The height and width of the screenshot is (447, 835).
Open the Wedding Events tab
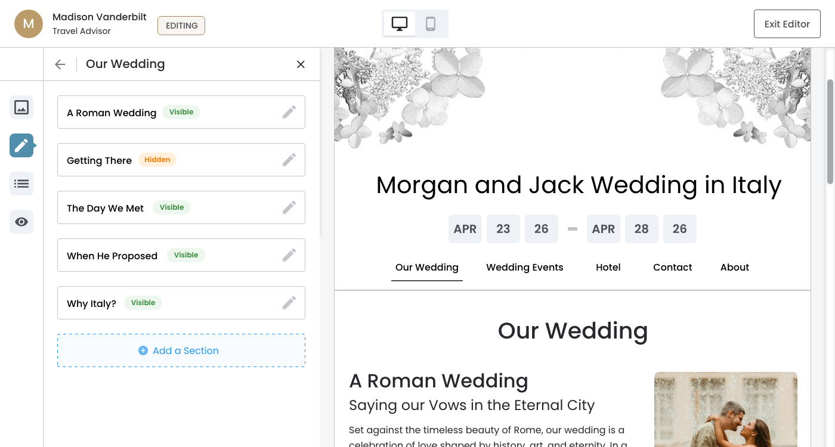(x=524, y=267)
